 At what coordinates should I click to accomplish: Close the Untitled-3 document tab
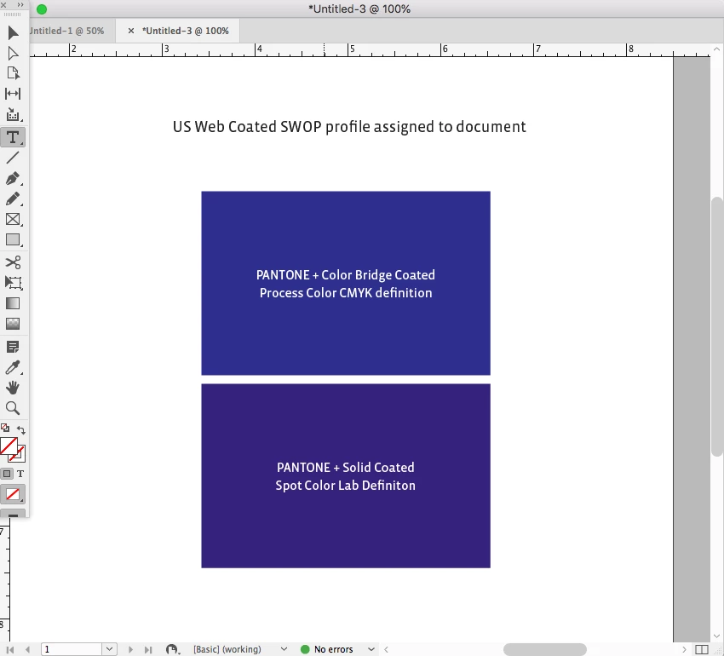pyautogui.click(x=131, y=31)
